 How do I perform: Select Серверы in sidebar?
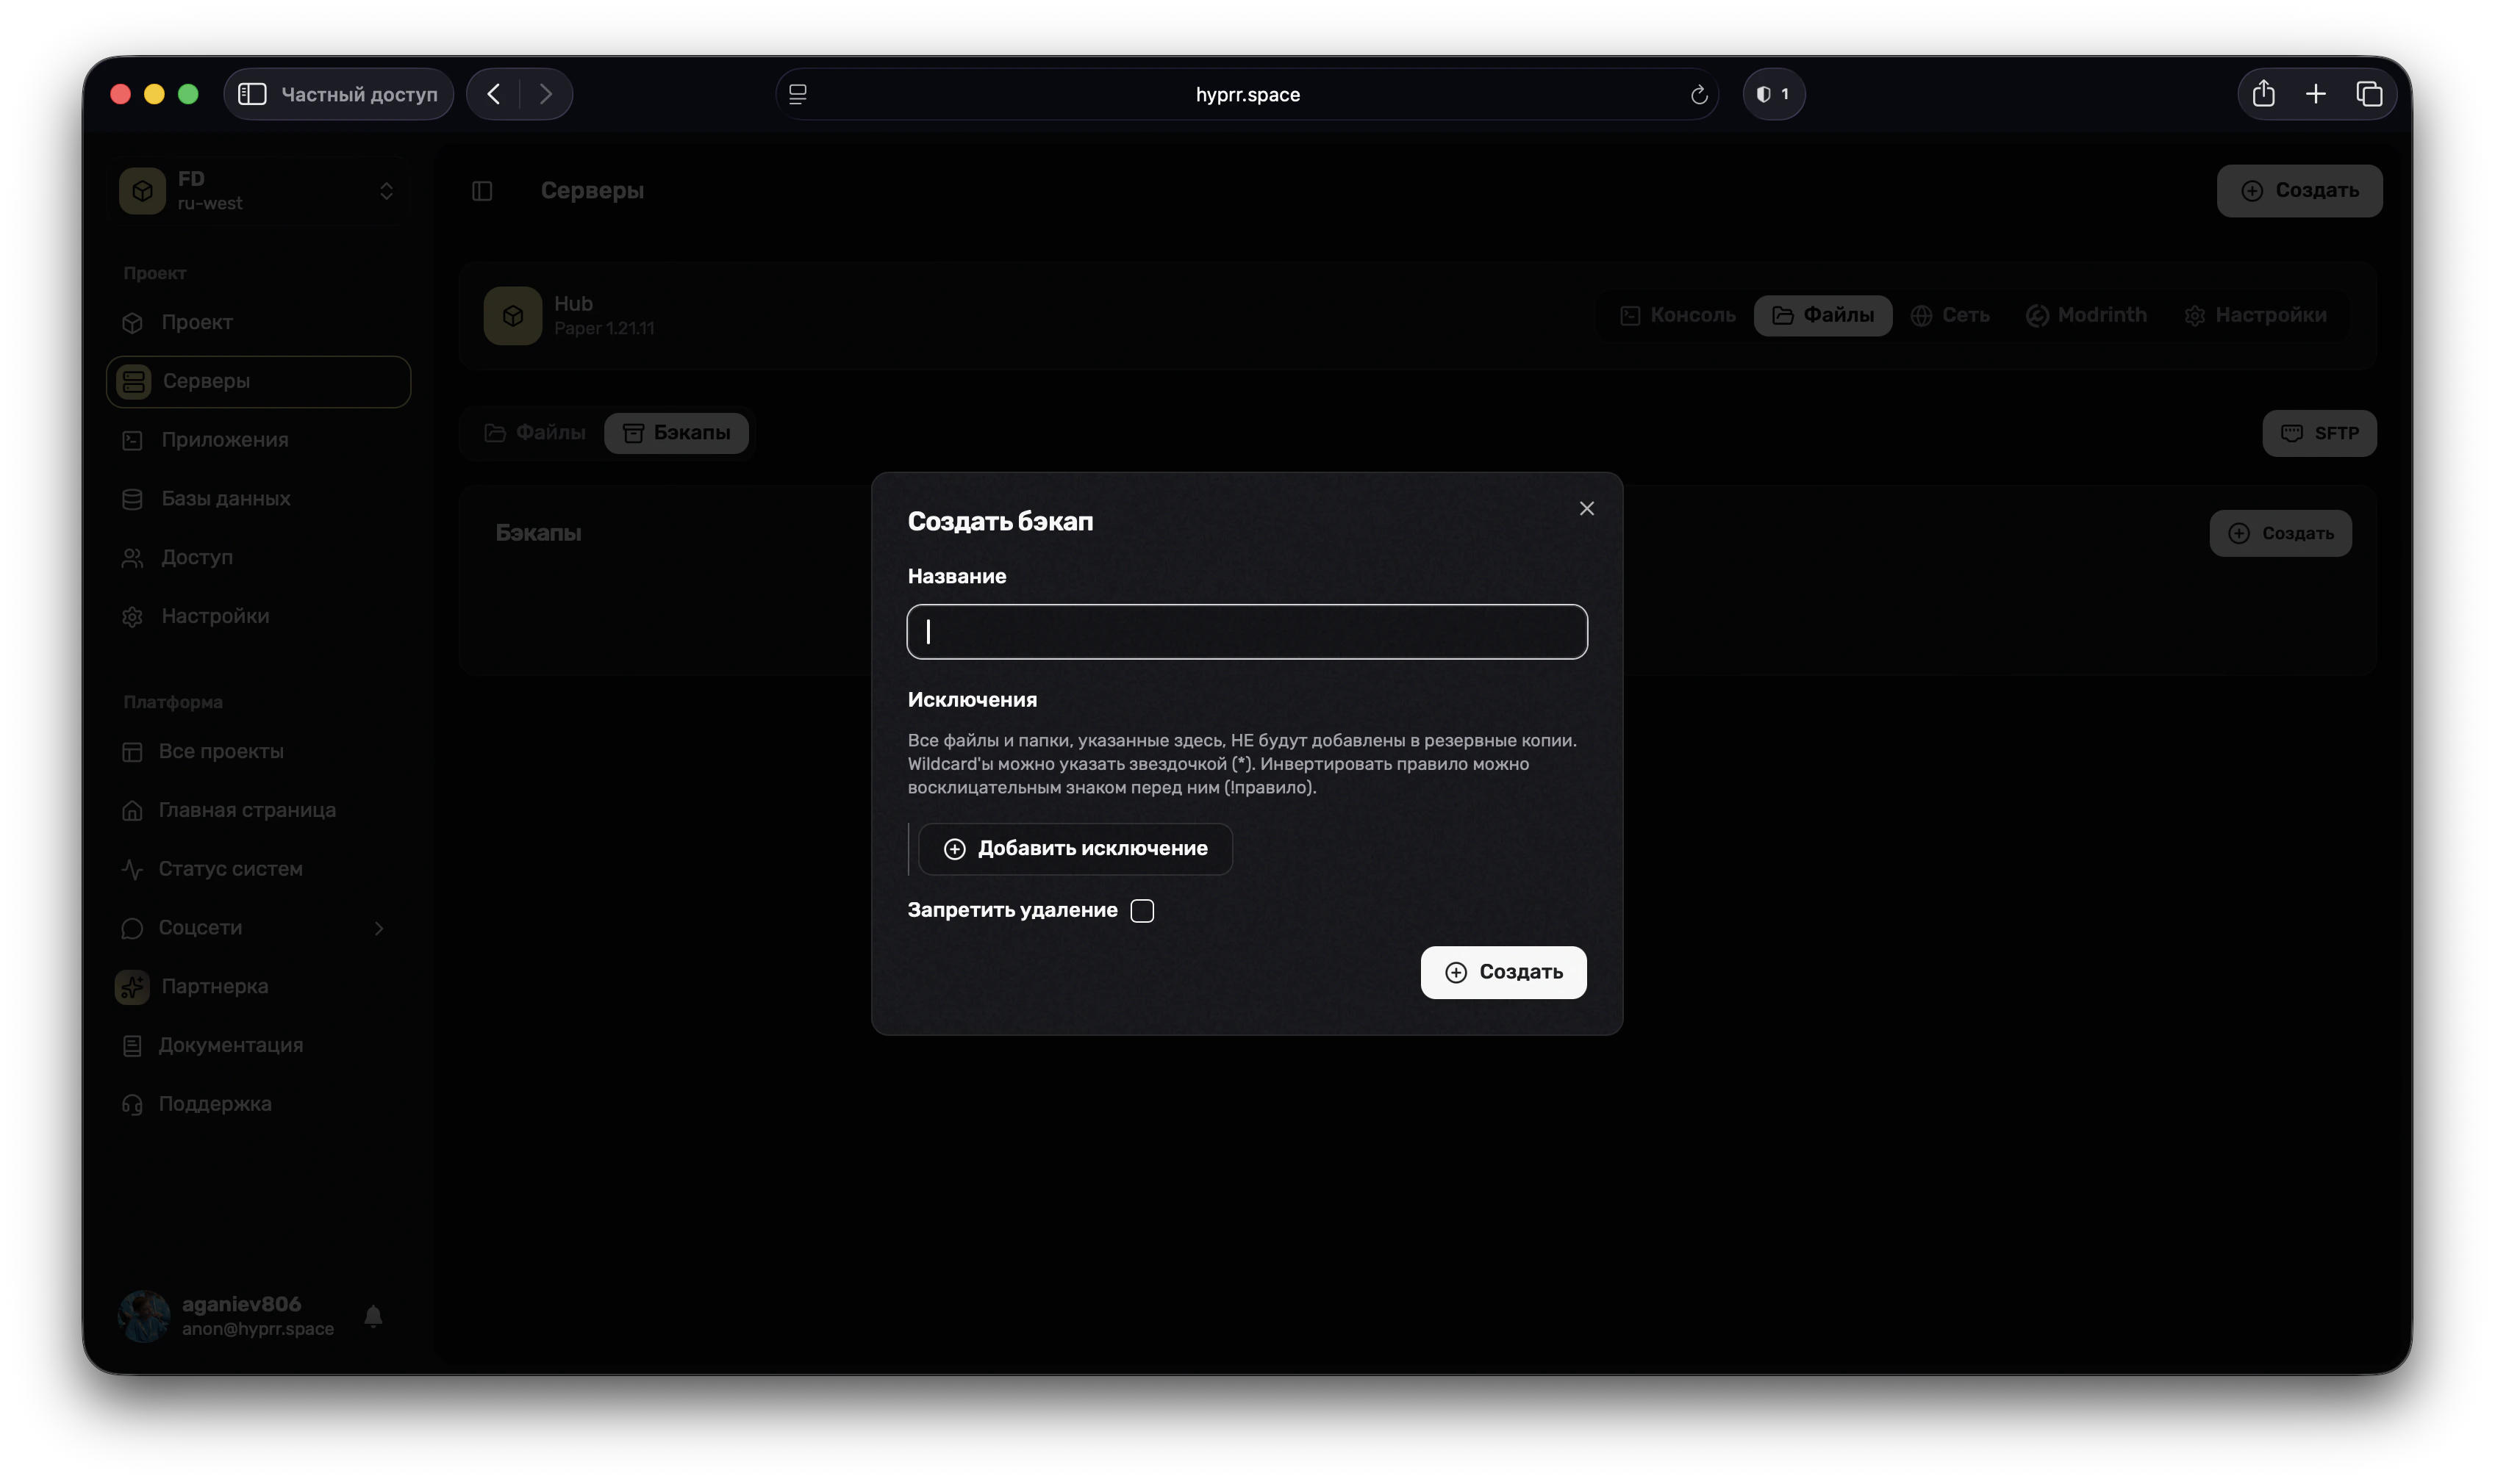[x=258, y=381]
